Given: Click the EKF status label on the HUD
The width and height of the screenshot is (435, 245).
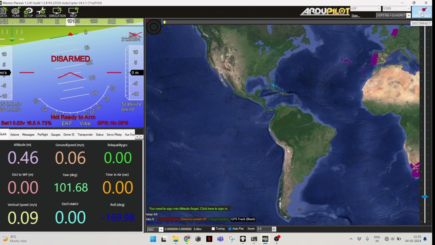Looking at the screenshot, I should point(67,123).
